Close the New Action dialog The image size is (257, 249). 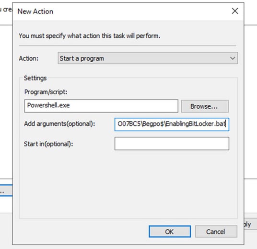pos(235,11)
